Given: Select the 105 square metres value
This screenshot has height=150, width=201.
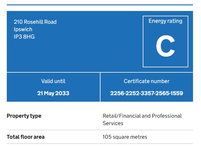Looking at the screenshot, I should pos(125,137).
